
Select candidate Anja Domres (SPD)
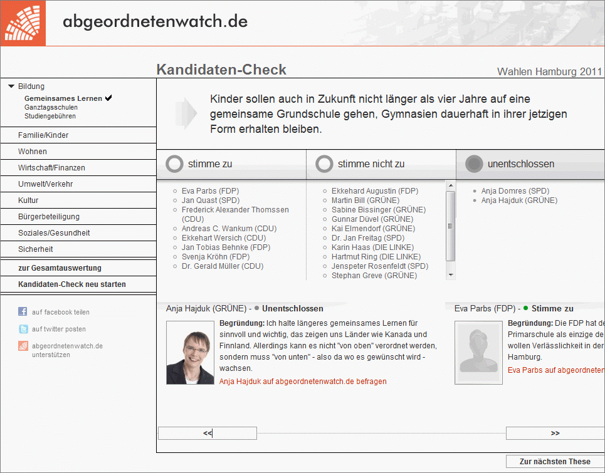click(515, 191)
